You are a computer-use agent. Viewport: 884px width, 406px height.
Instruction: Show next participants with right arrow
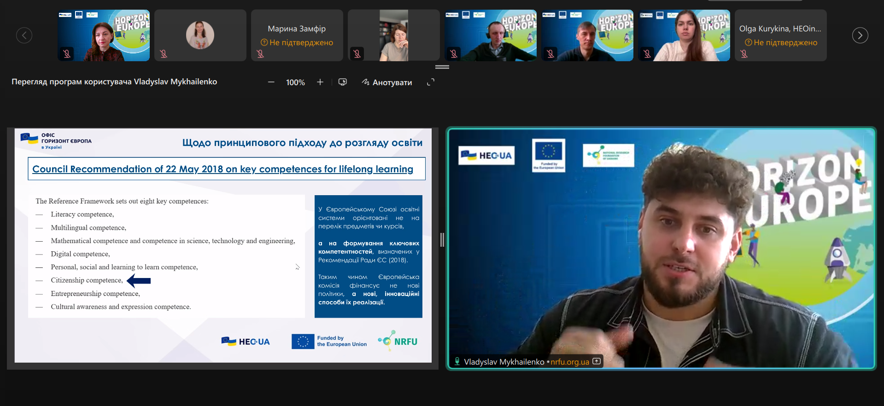pos(860,35)
